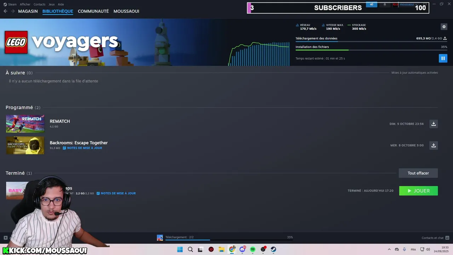Image resolution: width=453 pixels, height=255 pixels.
Task: Open moussaoui account dropdown
Action: pyautogui.click(x=408, y=5)
